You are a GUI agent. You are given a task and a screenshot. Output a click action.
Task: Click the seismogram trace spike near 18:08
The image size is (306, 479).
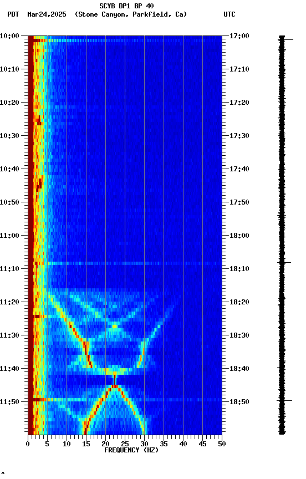284,262
